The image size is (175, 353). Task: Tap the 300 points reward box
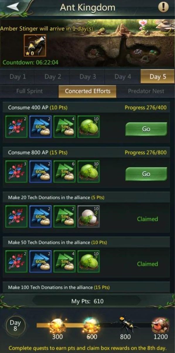tap(57, 325)
